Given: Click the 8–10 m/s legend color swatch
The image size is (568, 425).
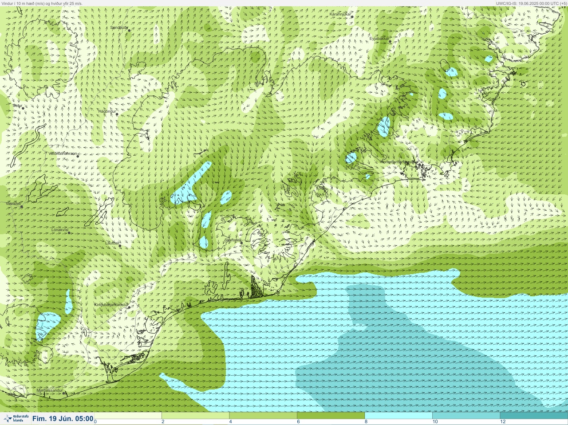Looking at the screenshot, I should (398, 416).
